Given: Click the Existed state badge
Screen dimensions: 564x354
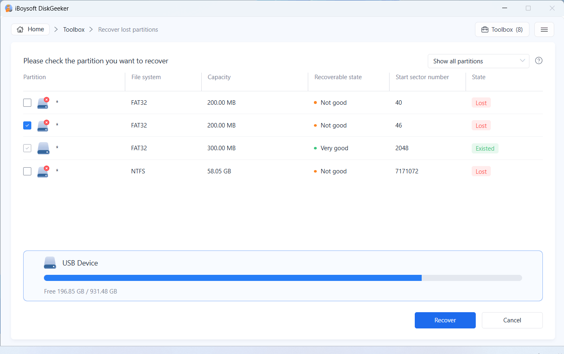Looking at the screenshot, I should point(485,149).
